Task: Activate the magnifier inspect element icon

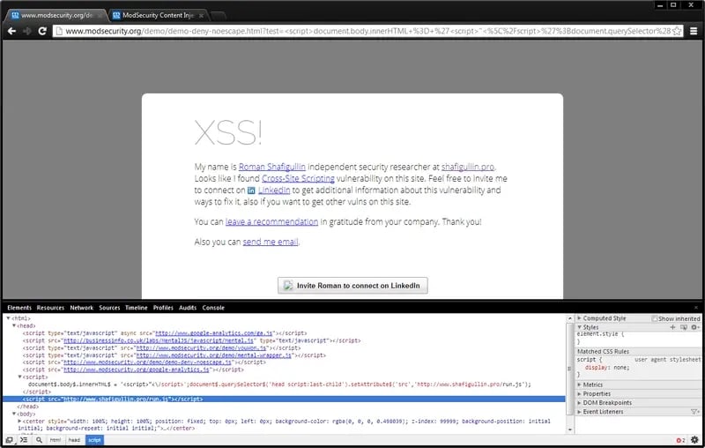Action: (40, 439)
